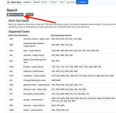Click the EUR Europe Large Airports row
116x113 pixels.
pos(62,100)
